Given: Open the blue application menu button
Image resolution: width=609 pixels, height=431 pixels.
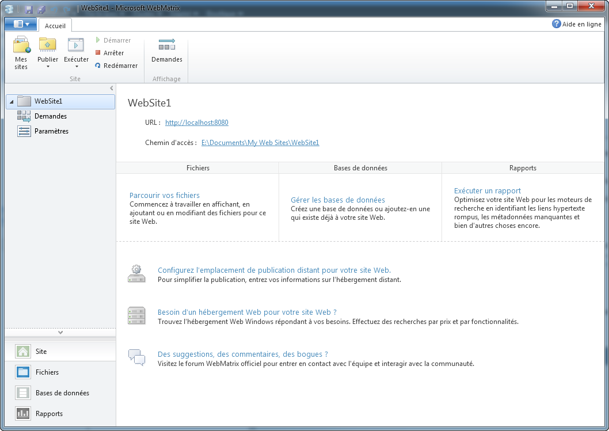Looking at the screenshot, I should point(21,24).
